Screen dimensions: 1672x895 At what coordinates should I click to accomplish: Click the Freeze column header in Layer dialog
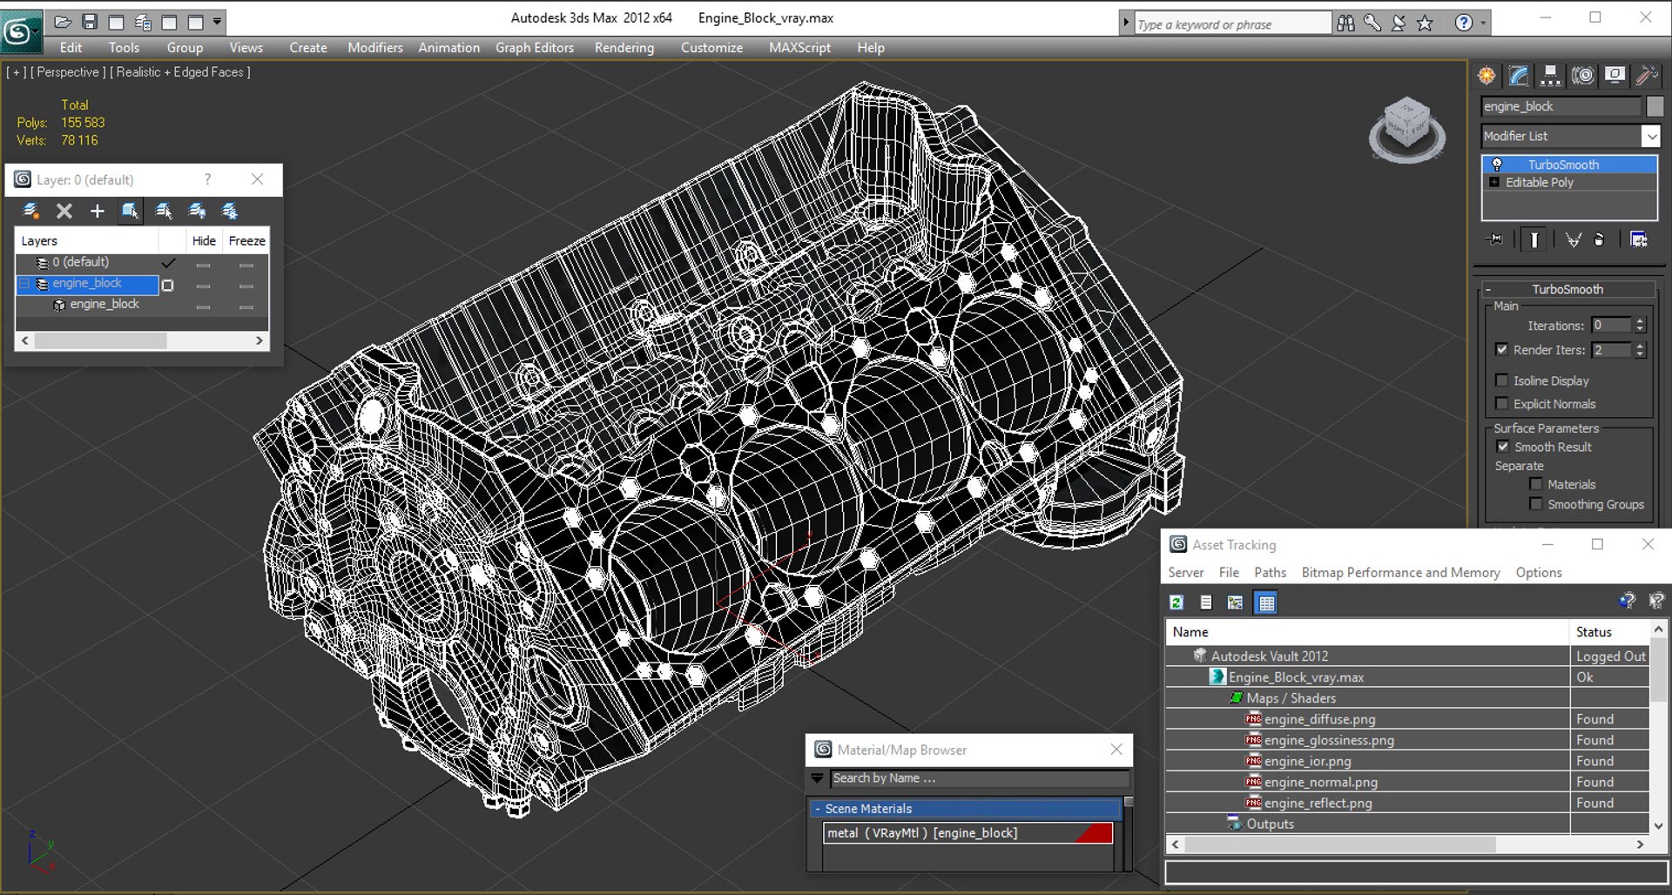click(246, 240)
